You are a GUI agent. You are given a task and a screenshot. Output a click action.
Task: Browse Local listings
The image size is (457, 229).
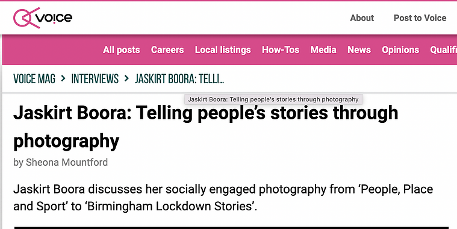pos(223,50)
